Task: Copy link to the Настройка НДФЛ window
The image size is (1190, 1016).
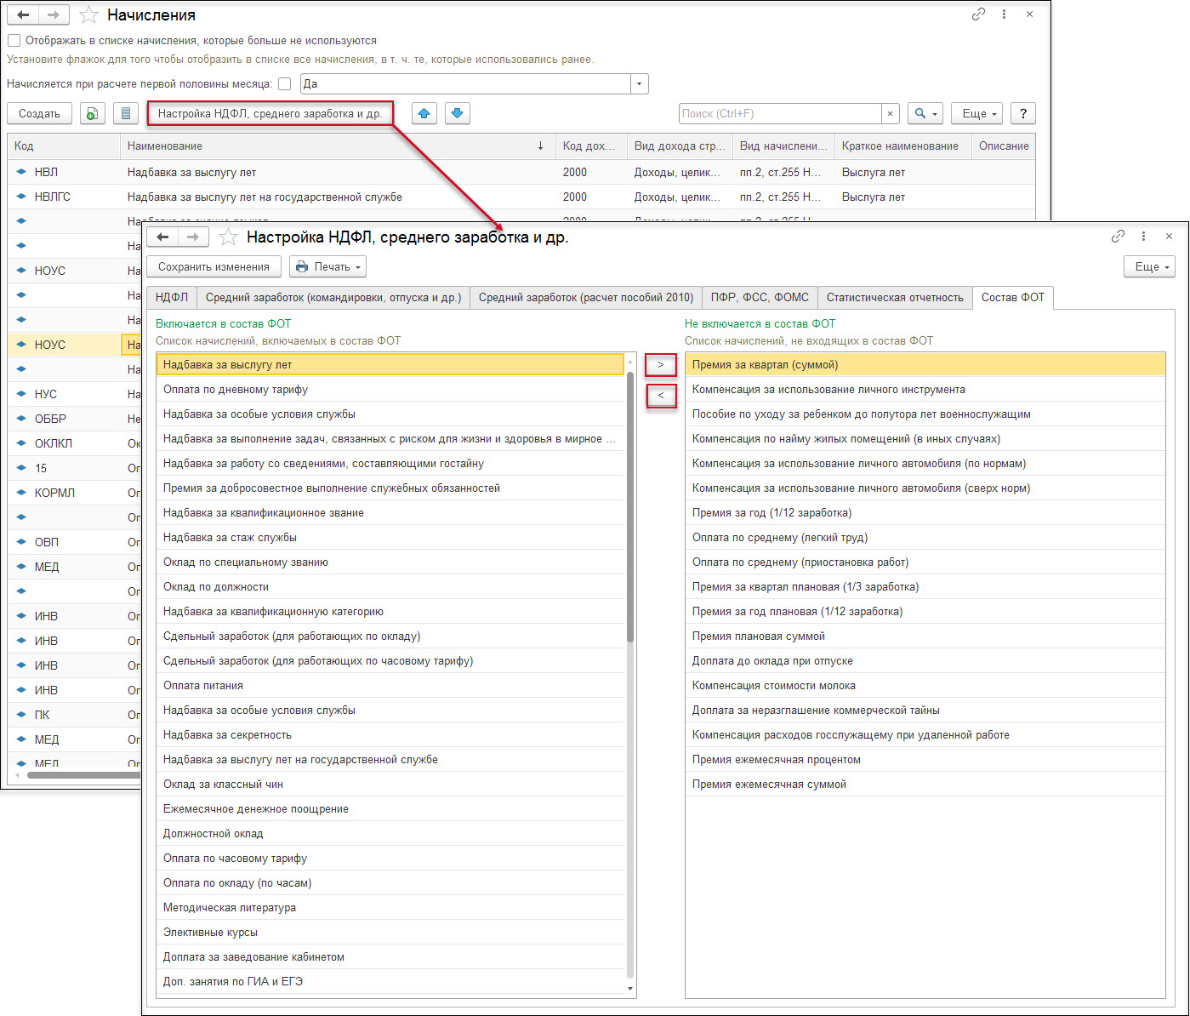Action: click(x=1118, y=237)
